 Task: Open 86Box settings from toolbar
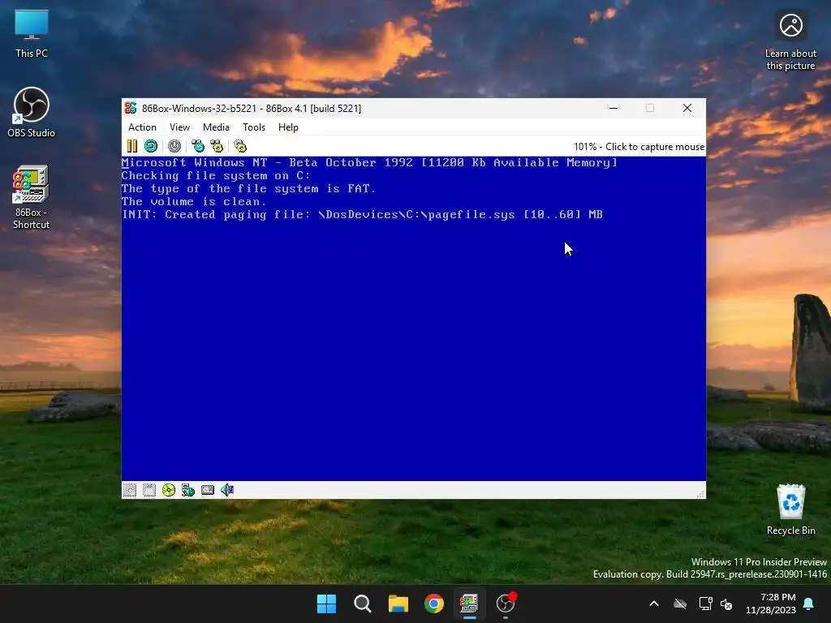240,146
